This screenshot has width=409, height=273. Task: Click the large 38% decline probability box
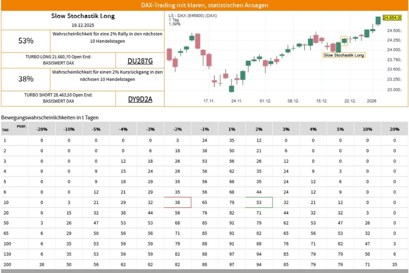26,79
